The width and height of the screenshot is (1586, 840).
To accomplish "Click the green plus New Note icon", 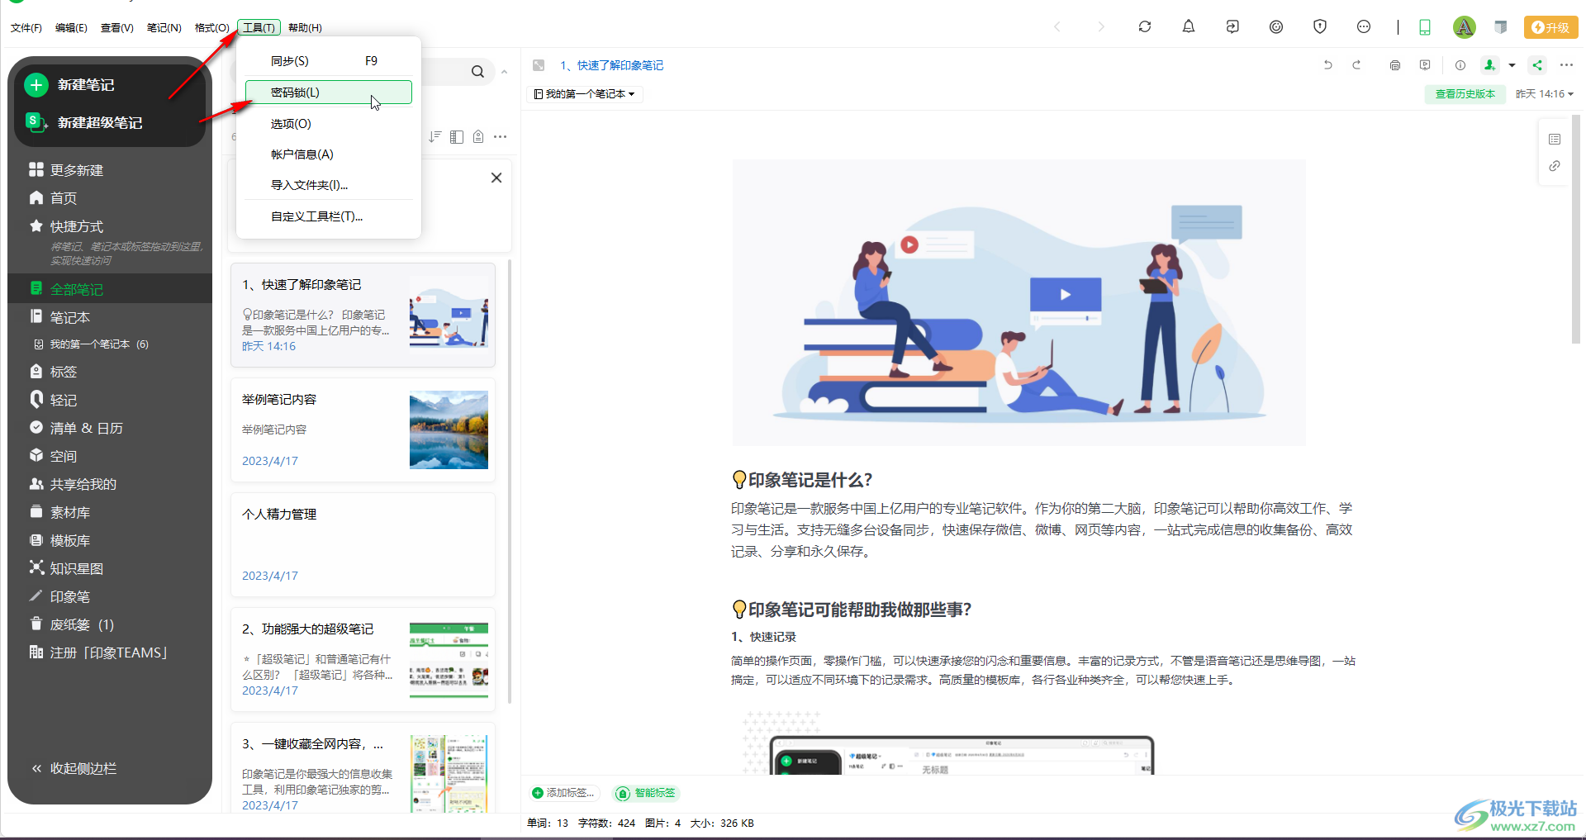I will (36, 85).
